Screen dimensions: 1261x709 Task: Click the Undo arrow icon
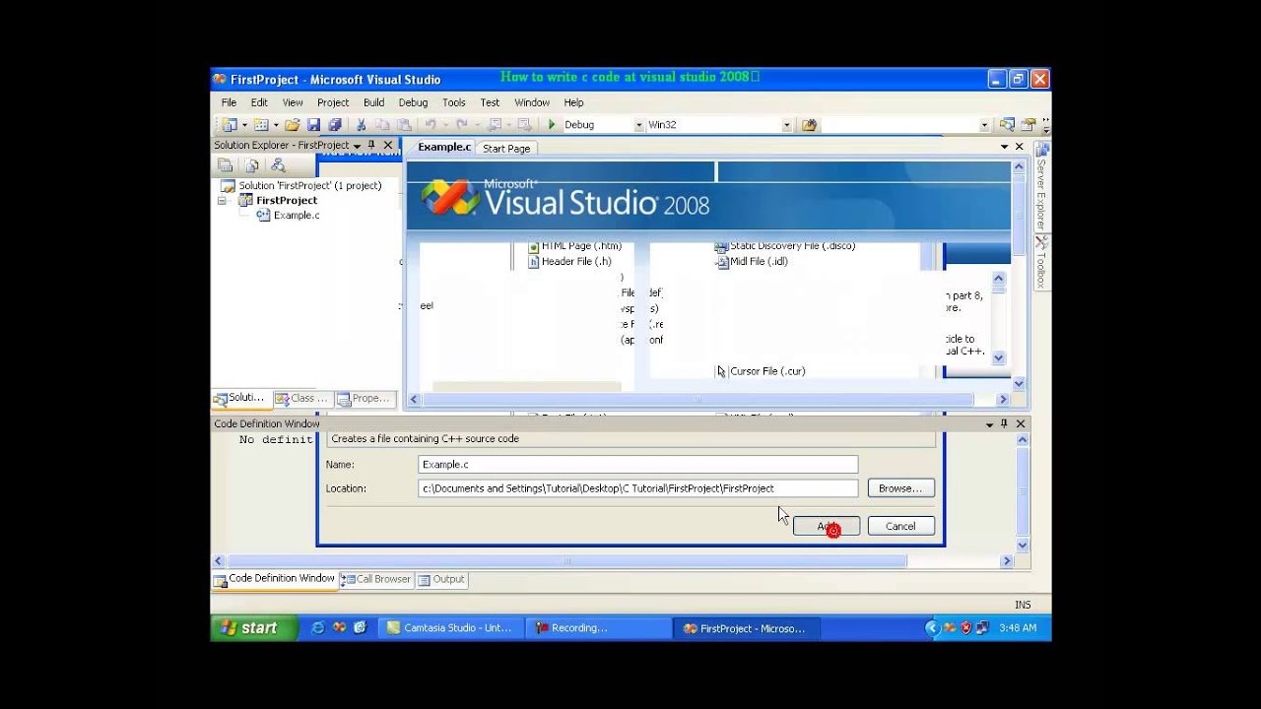click(x=431, y=125)
